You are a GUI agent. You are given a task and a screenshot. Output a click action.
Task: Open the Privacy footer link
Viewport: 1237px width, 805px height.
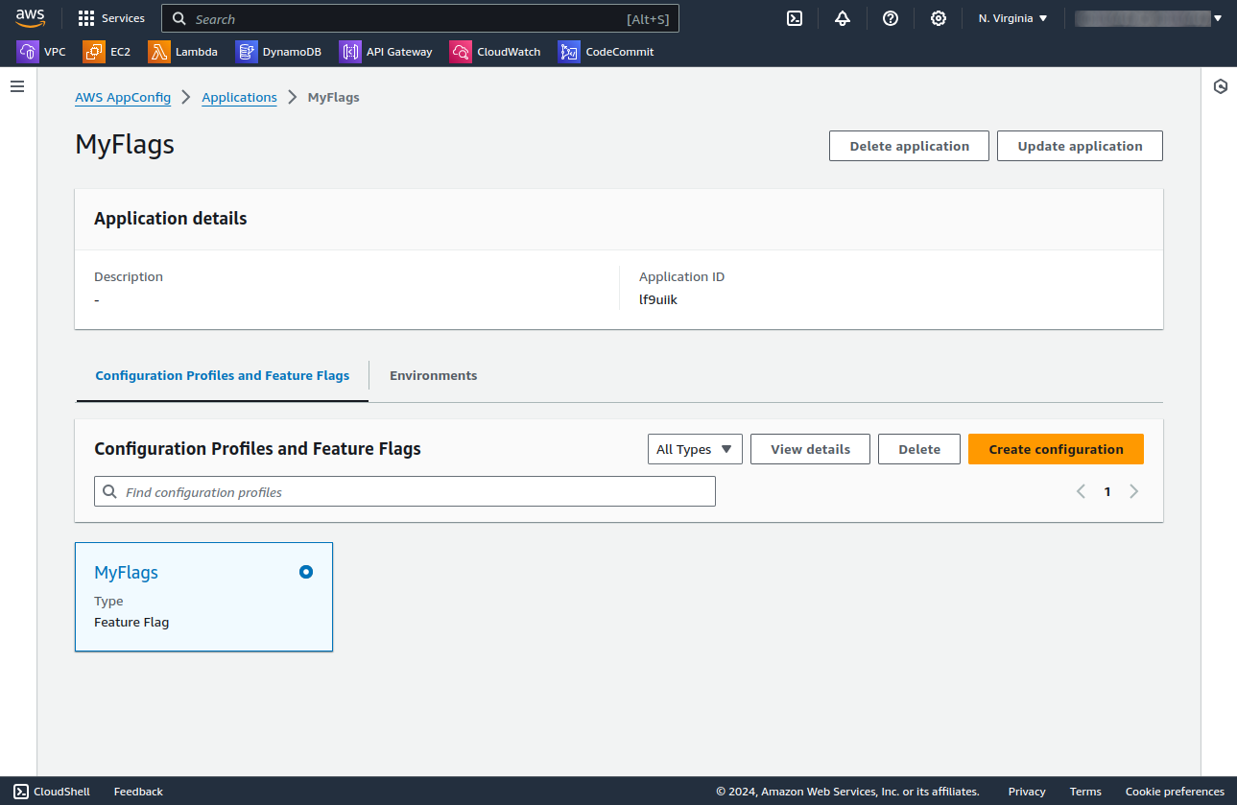pyautogui.click(x=1027, y=792)
